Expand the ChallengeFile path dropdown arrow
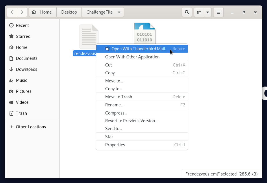Viewport: 267px width, 183px height. [119, 12]
